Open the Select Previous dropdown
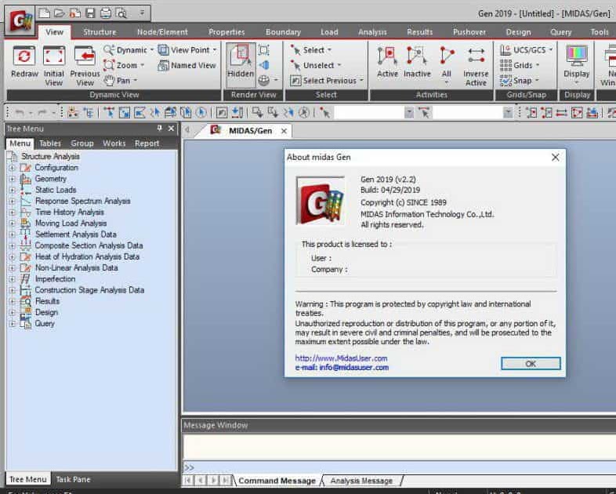Screen dimensions: 616x494 (x=361, y=81)
